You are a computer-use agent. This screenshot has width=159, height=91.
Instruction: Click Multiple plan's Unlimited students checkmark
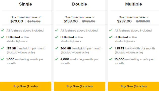[x=111, y=37]
